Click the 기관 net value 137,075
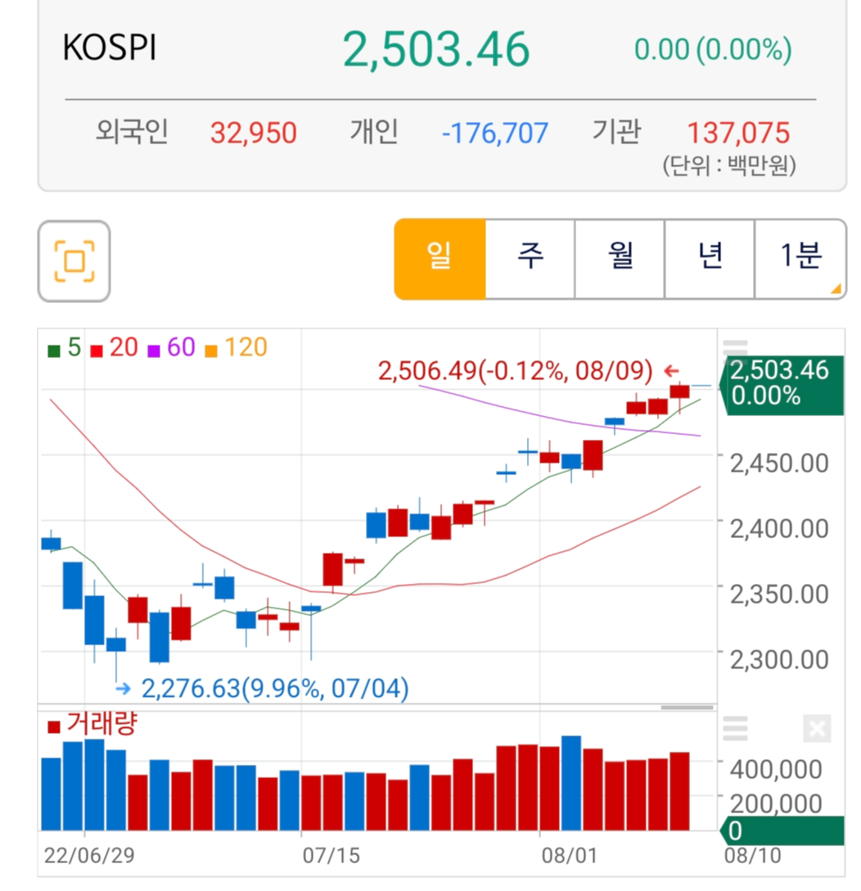 coord(738,133)
